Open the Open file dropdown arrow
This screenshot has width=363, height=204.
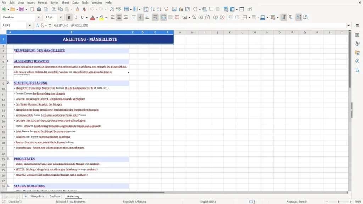(17, 10)
